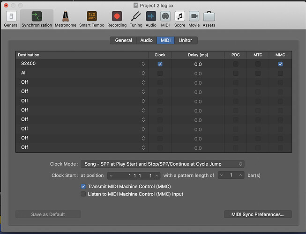306x234 pixels.
Task: Decrease the Clock Start position value
Action: 111,176
